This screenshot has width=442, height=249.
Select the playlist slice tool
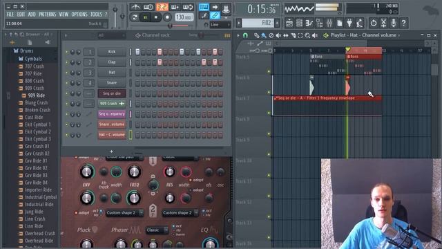(x=293, y=35)
